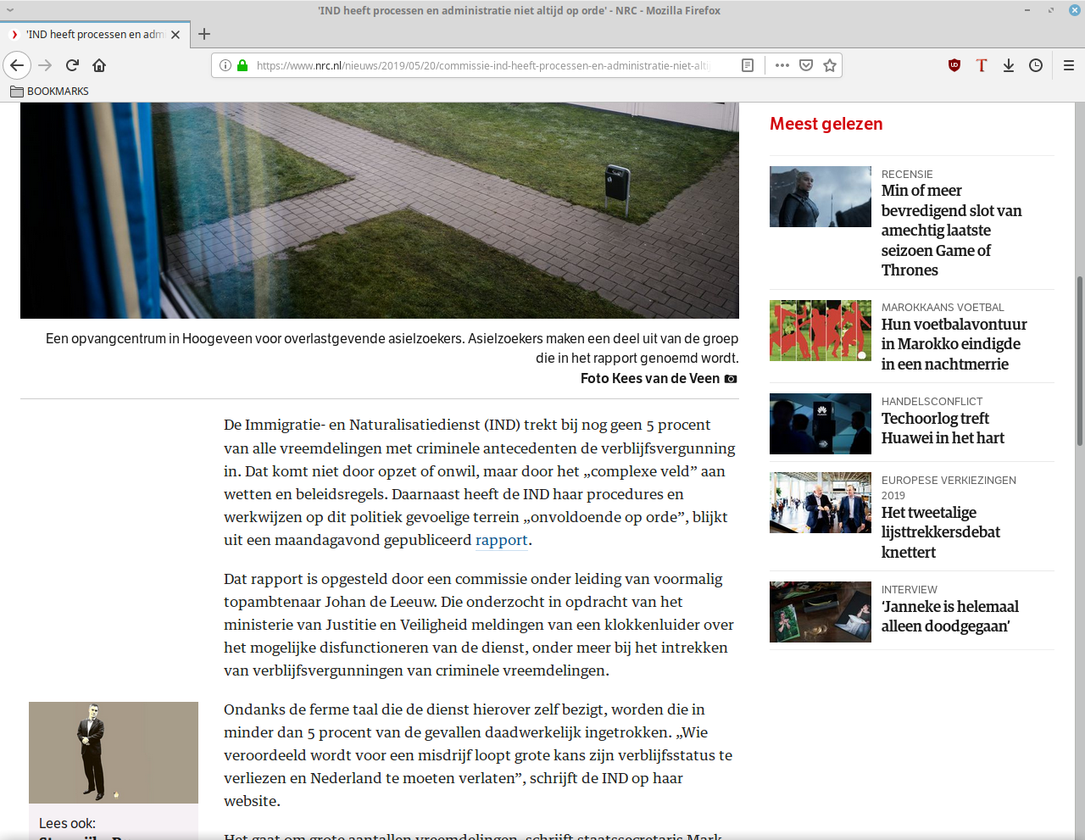
Task: Open the Firefox hamburger menu
Action: point(1068,65)
